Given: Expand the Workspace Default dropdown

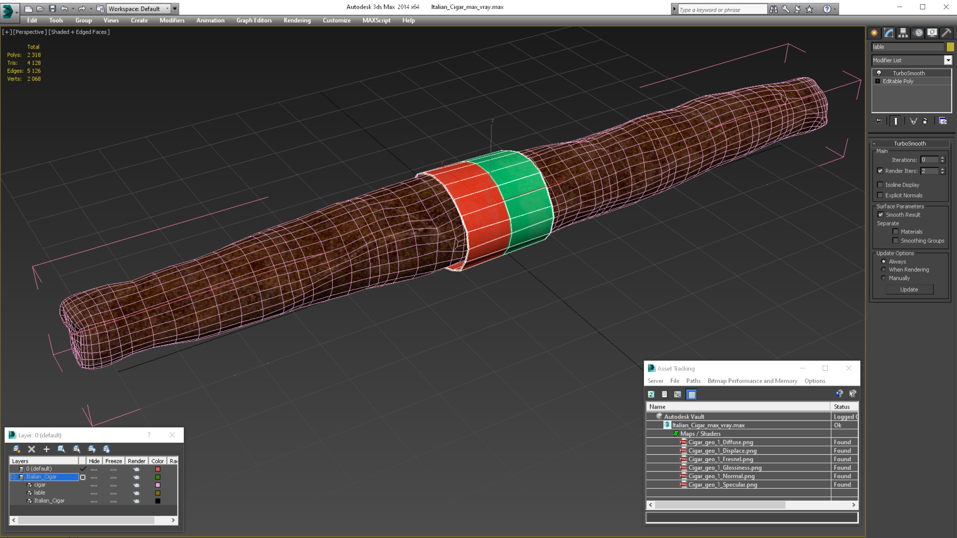Looking at the screenshot, I should pos(167,9).
